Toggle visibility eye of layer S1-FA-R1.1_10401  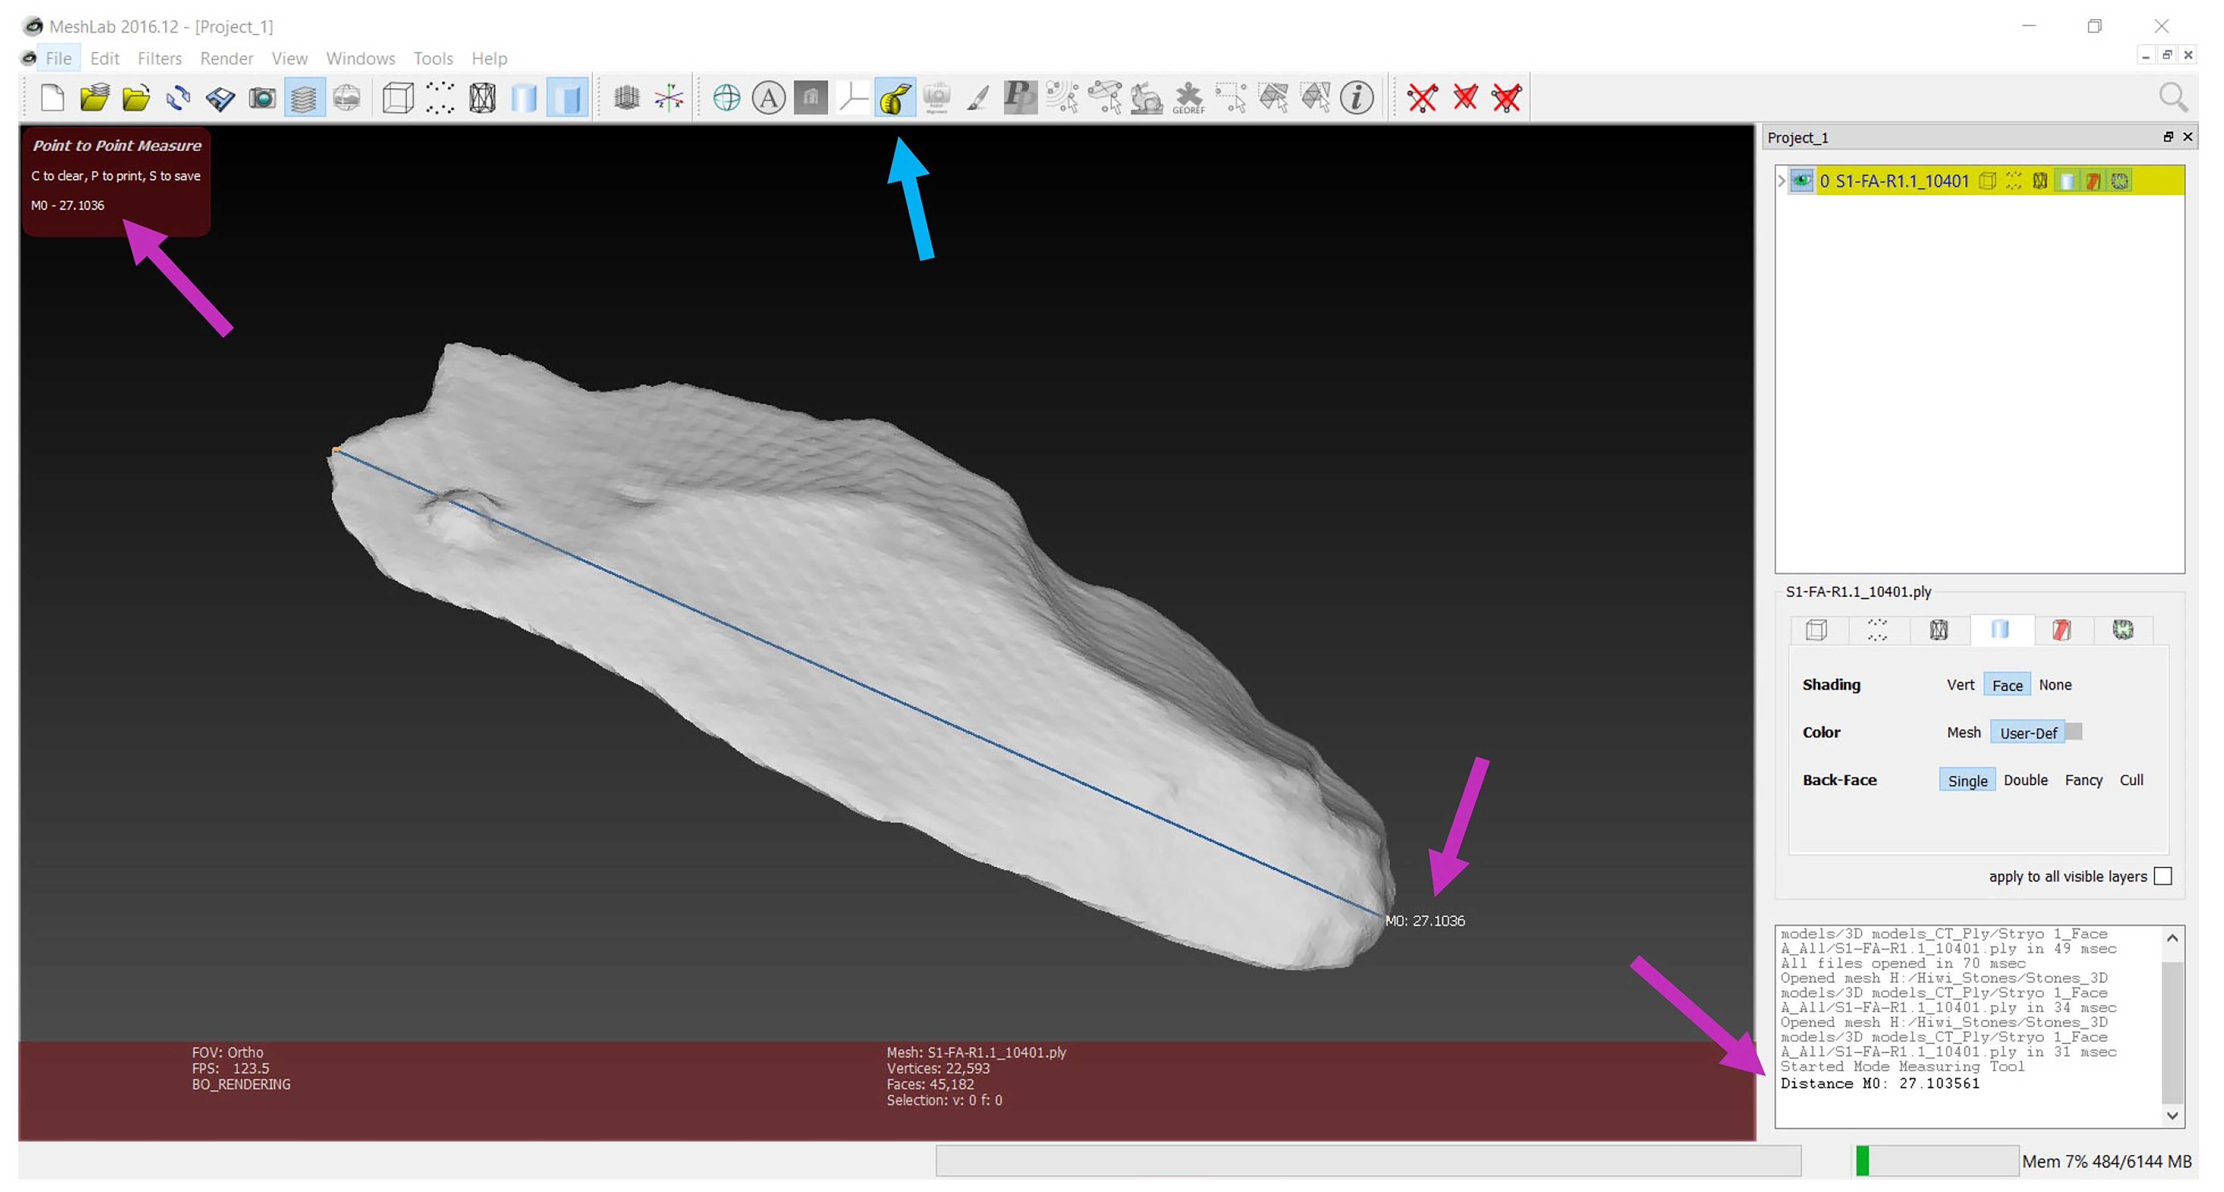[1801, 180]
